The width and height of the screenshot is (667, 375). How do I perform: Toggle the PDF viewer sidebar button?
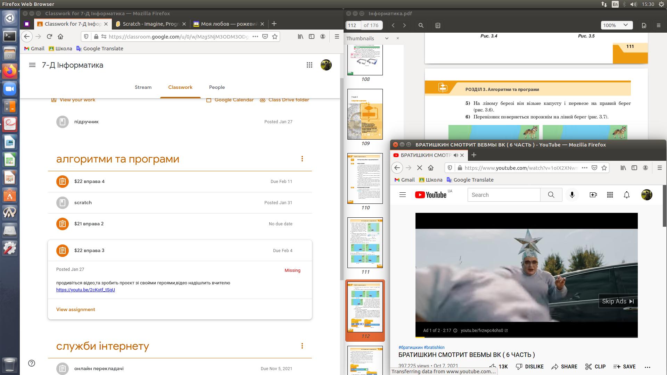pos(438,25)
